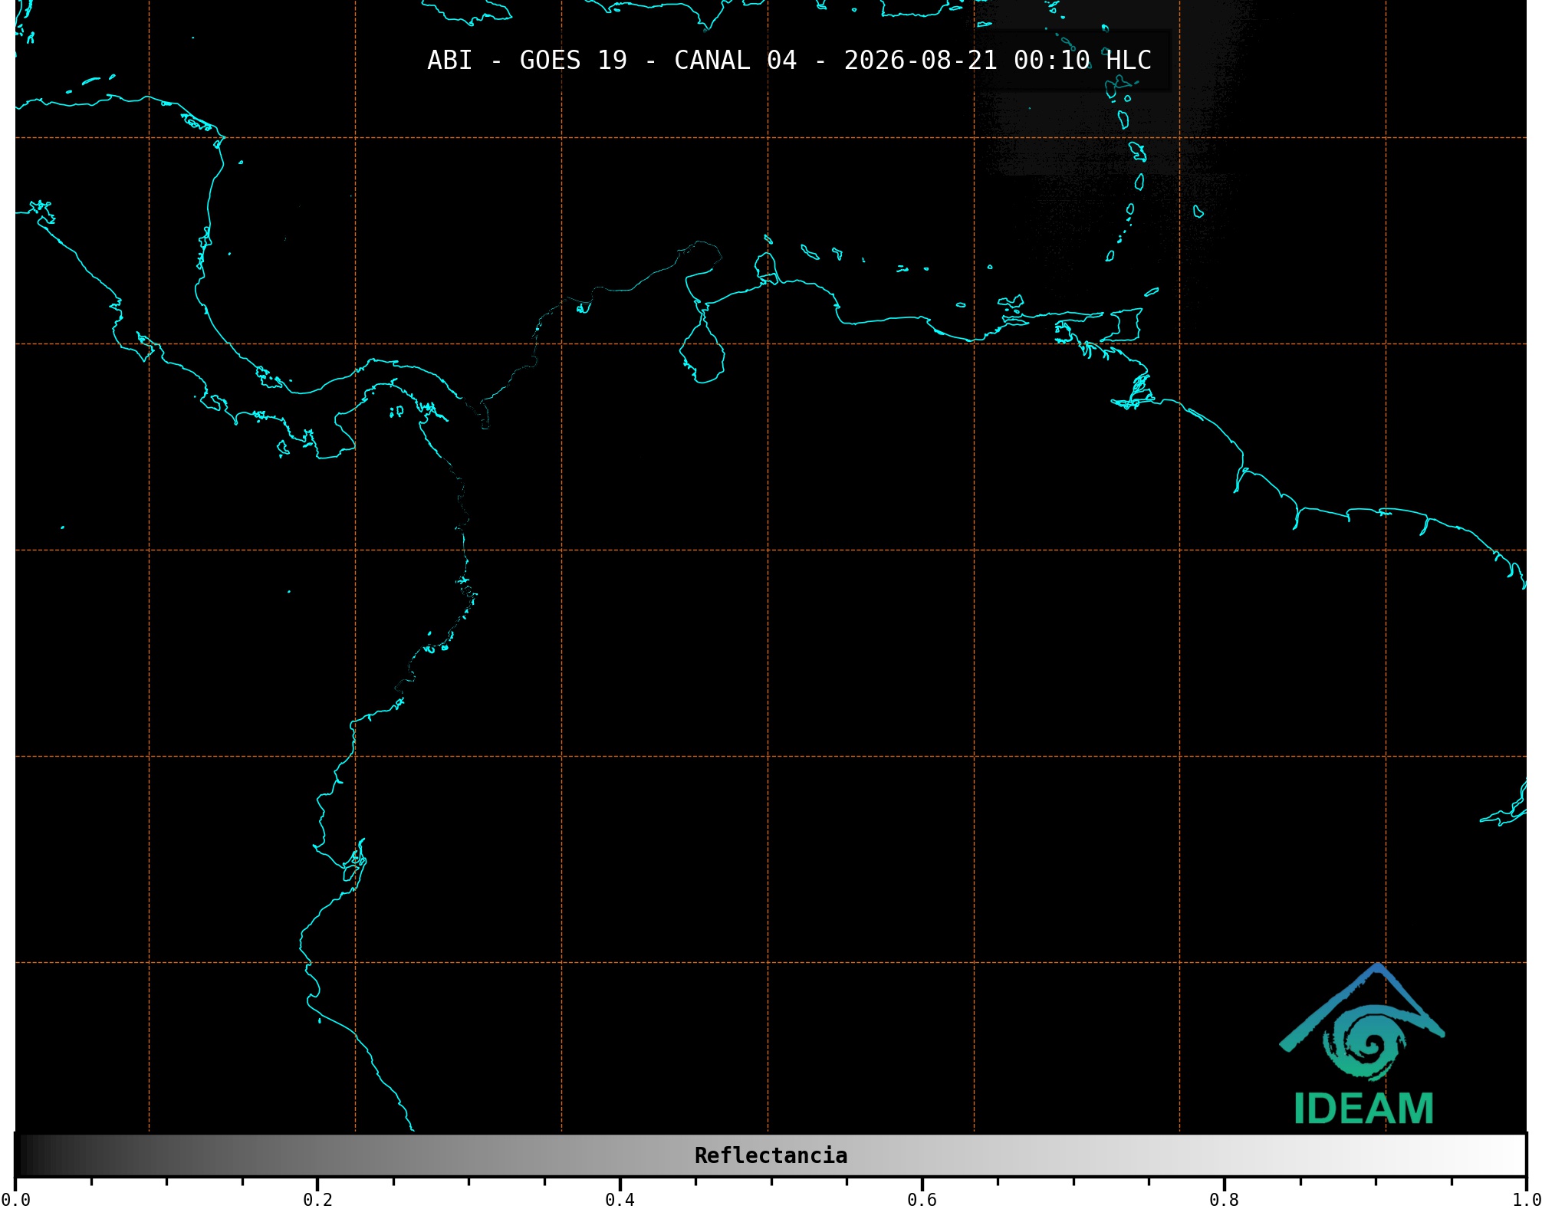1542x1209 pixels.
Task: Click the date '2026-08-21' in the title
Action: tap(920, 61)
